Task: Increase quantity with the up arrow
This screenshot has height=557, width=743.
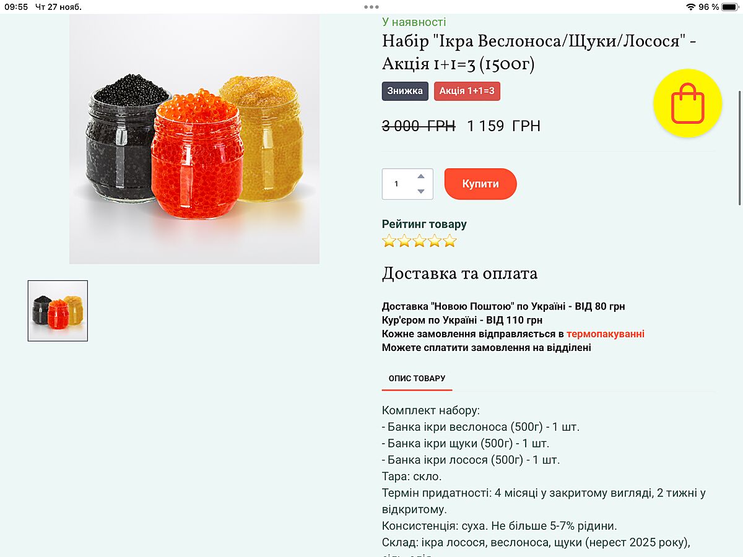Action: (421, 176)
